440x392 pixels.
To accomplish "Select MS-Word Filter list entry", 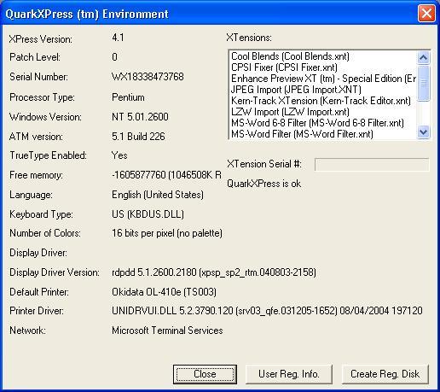I will 302,134.
